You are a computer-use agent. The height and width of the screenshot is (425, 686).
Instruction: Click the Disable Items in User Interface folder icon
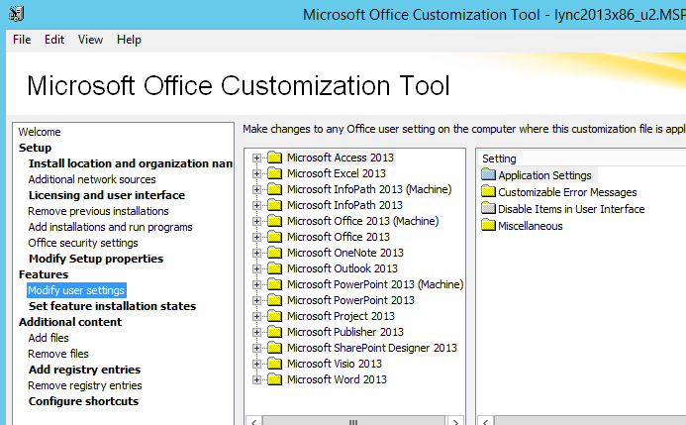(x=488, y=209)
